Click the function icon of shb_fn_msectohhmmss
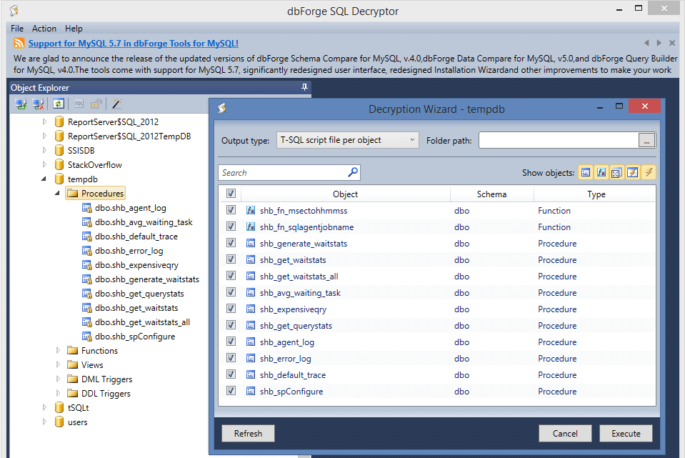 pos(251,211)
